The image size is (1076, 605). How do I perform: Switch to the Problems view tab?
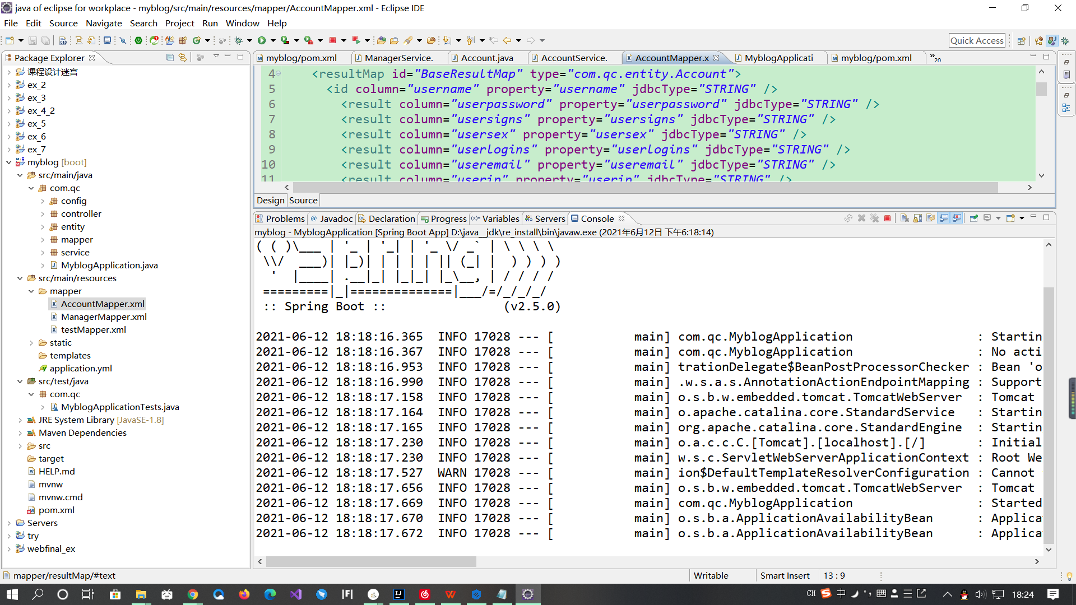[280, 218]
